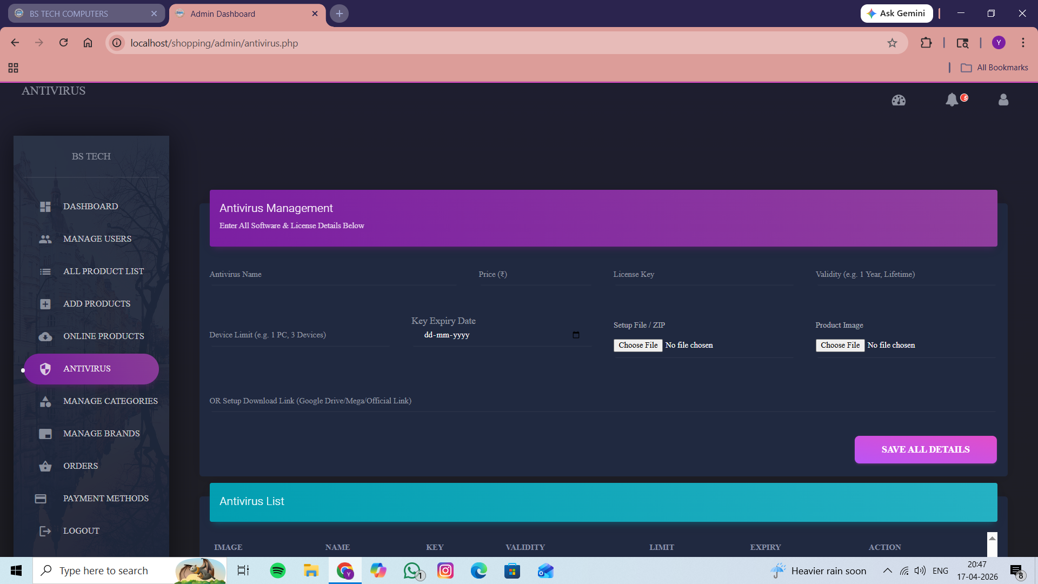Image resolution: width=1038 pixels, height=584 pixels.
Task: Open Manage Users menu item
Action: point(97,239)
